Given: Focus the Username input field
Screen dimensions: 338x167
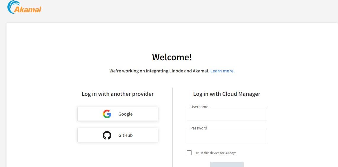Looking at the screenshot, I should coord(227,114).
